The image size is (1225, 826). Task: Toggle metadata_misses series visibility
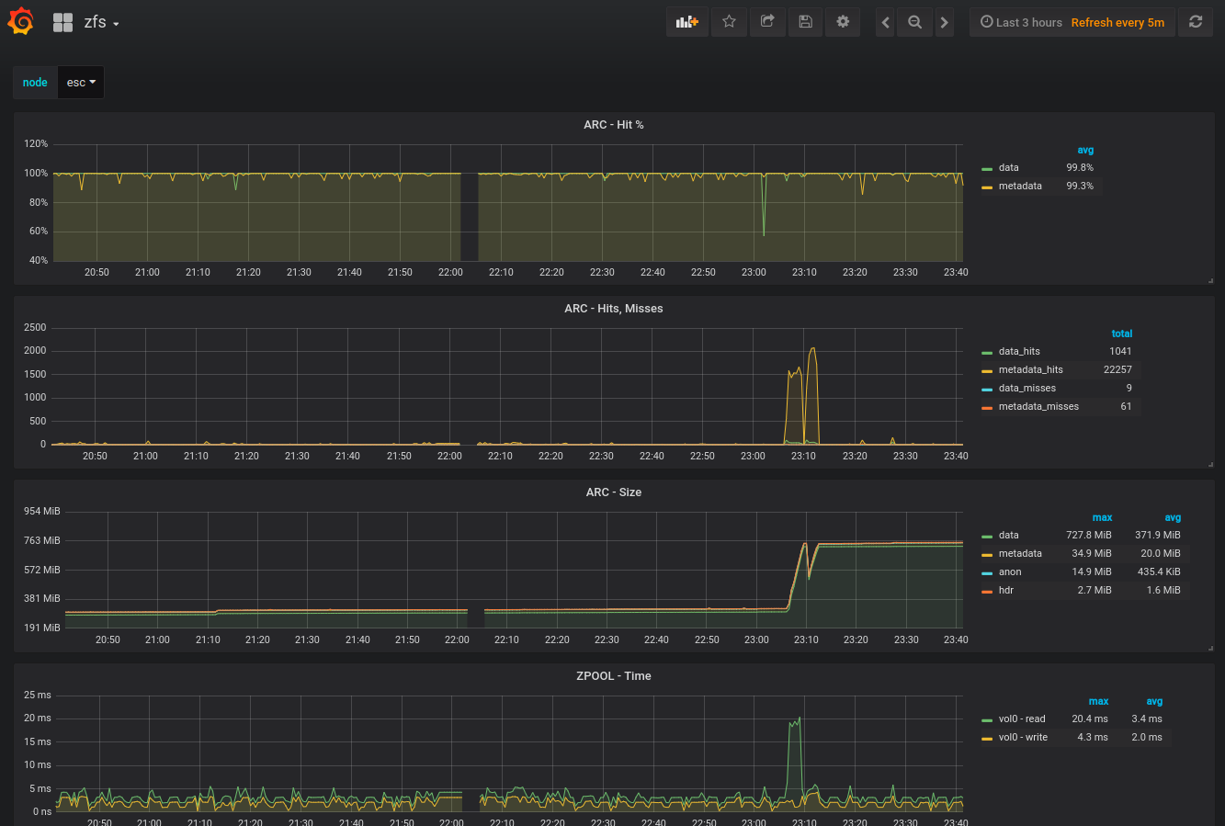pos(1038,406)
